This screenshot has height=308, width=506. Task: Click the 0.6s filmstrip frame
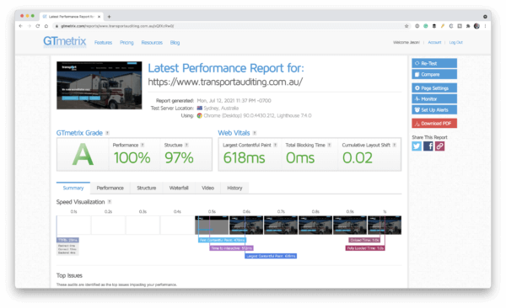[246, 226]
